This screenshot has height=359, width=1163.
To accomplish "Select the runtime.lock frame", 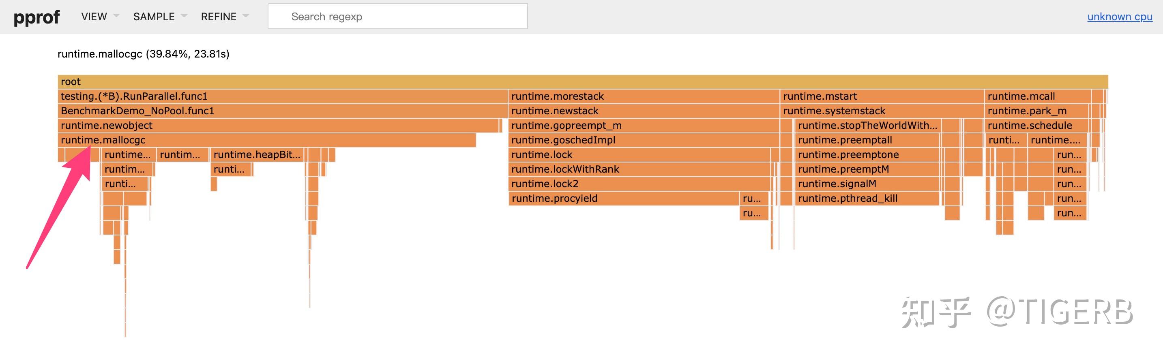I will tap(639, 155).
